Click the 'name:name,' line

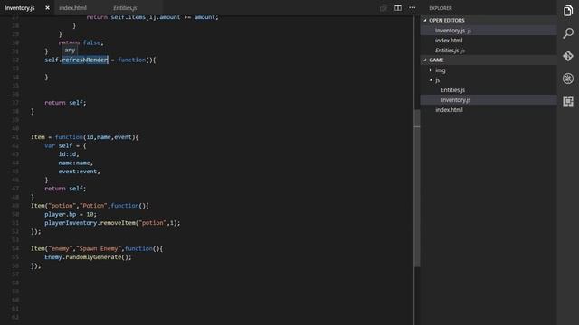click(x=75, y=162)
